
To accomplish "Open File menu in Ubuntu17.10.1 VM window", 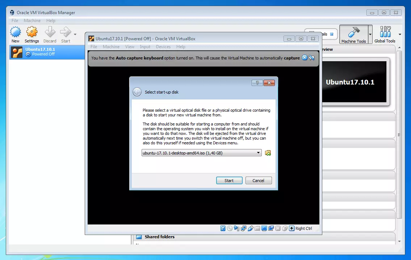I will click(x=94, y=47).
